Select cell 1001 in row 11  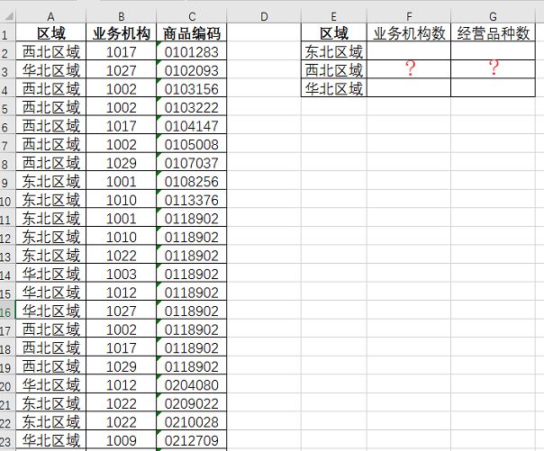point(121,219)
